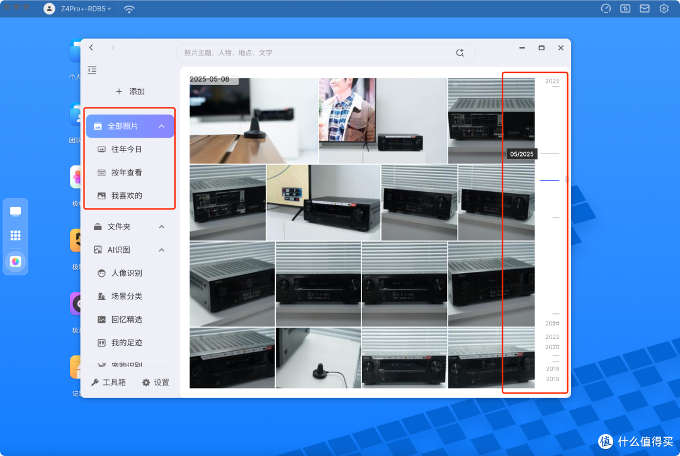Click the vertical scrollbar thumb
This screenshot has height=456, width=680.
pos(567,179)
